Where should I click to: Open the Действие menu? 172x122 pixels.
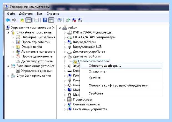26,14
